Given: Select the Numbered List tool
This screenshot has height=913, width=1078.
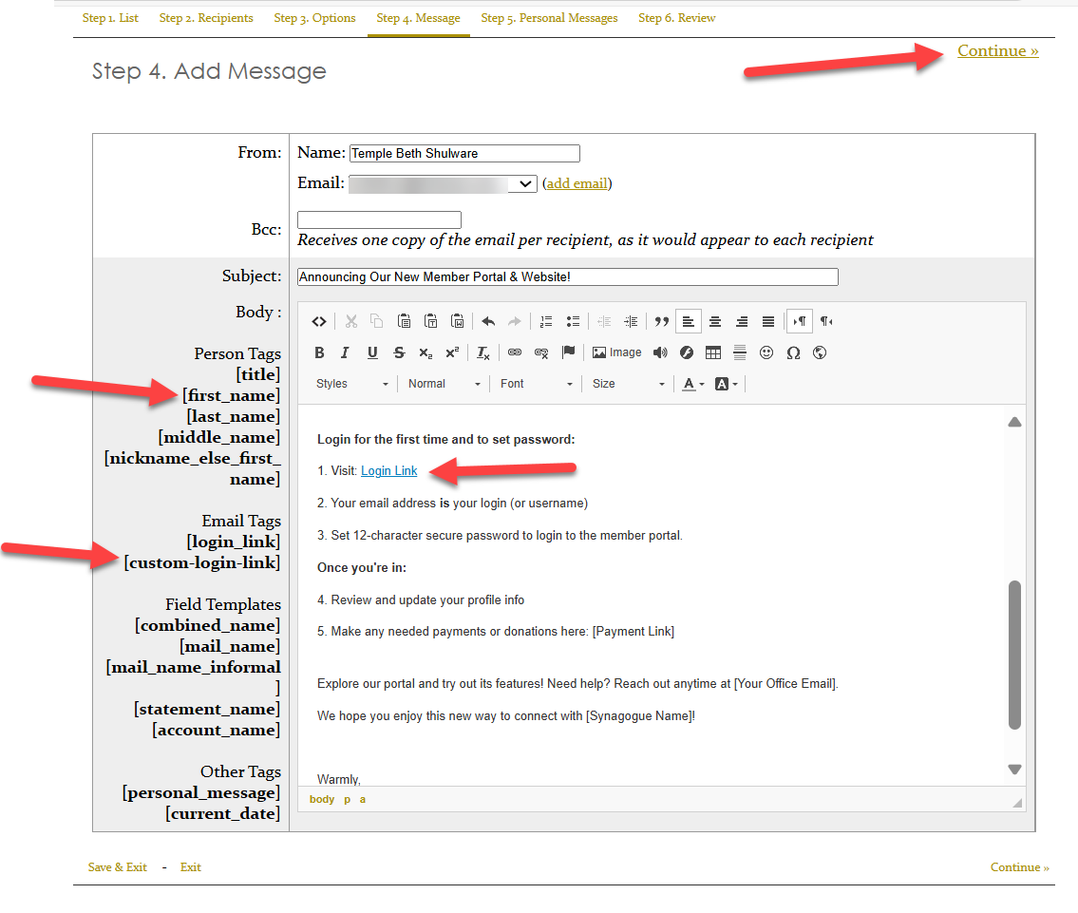Looking at the screenshot, I should click(546, 321).
